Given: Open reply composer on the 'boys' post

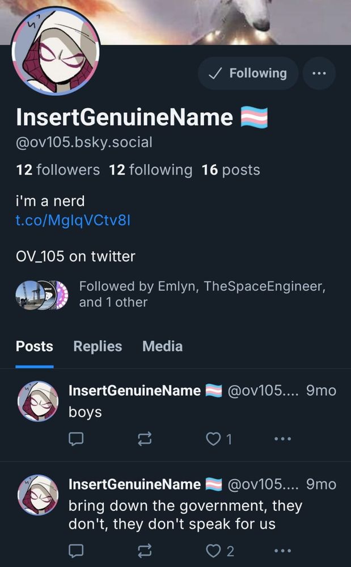Looking at the screenshot, I should coord(75,439).
